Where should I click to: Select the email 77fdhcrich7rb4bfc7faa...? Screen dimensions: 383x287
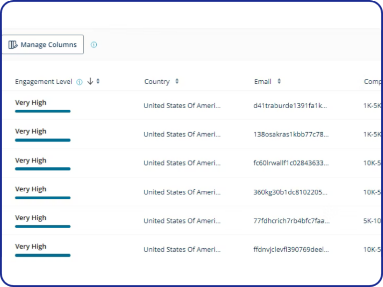[x=291, y=221]
